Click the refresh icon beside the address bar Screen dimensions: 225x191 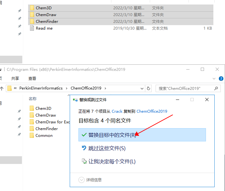coord(148,88)
